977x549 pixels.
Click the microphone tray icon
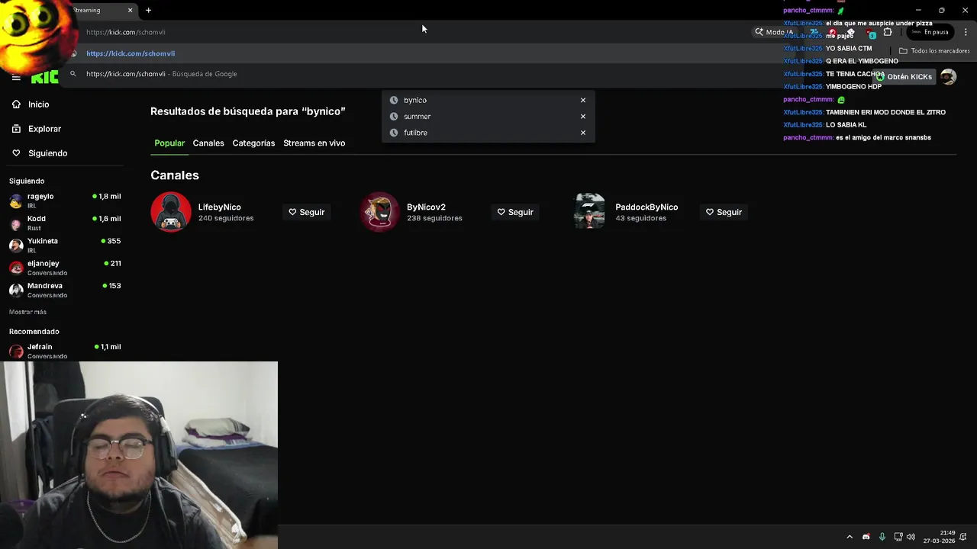(x=882, y=537)
